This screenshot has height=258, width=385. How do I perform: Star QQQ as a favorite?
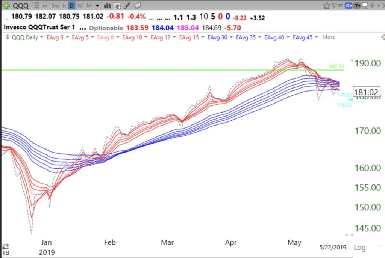coord(326,6)
